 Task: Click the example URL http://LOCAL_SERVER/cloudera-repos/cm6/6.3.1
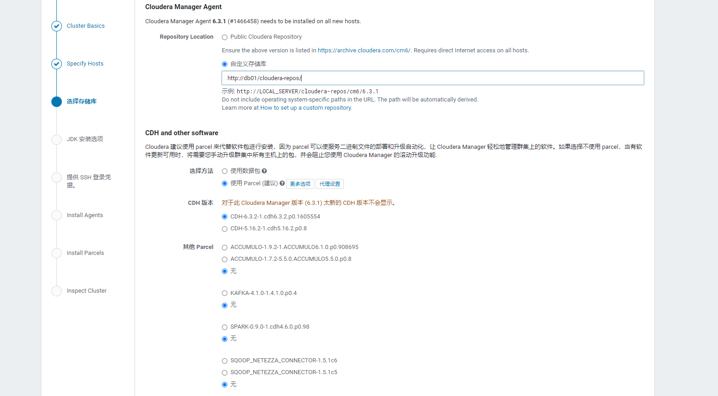[307, 91]
